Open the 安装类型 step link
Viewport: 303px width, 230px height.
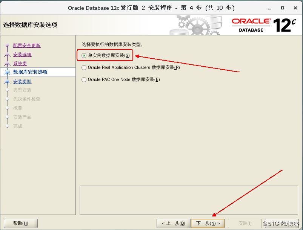[x=22, y=81]
